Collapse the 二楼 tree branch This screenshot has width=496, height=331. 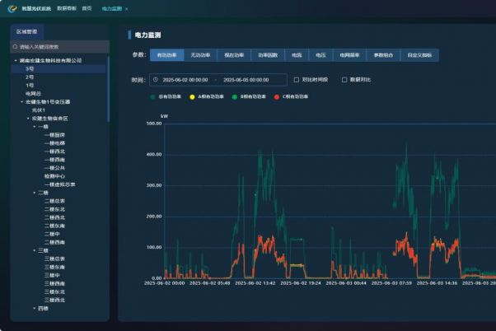(35, 192)
